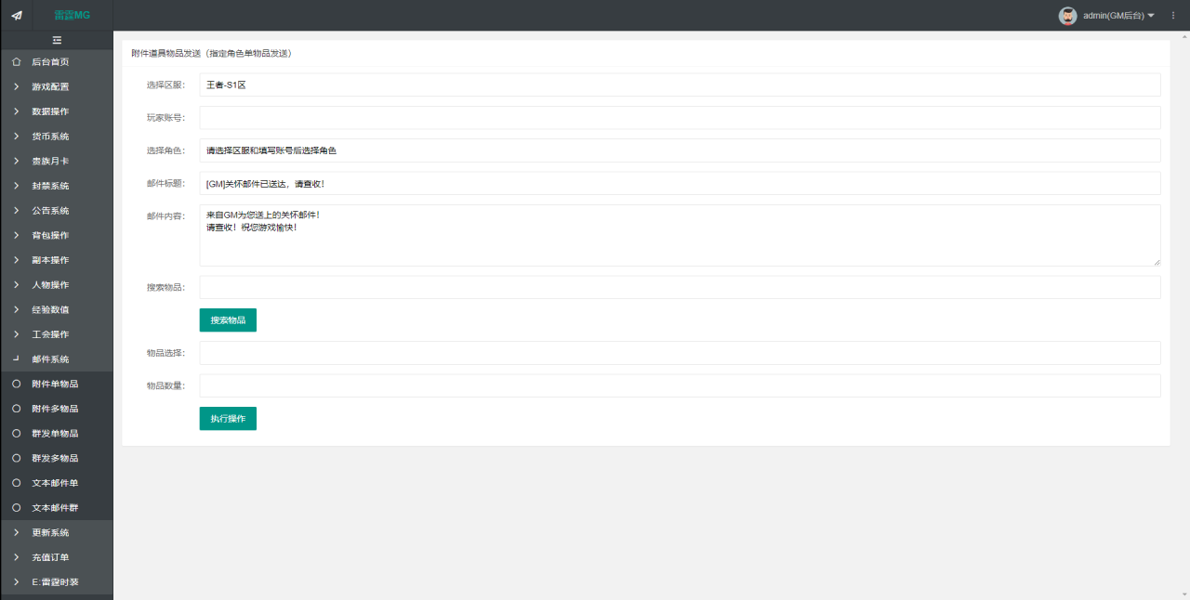The width and height of the screenshot is (1190, 600).
Task: Click the 邮件内容 textarea resize handle
Action: pyautogui.click(x=1157, y=262)
